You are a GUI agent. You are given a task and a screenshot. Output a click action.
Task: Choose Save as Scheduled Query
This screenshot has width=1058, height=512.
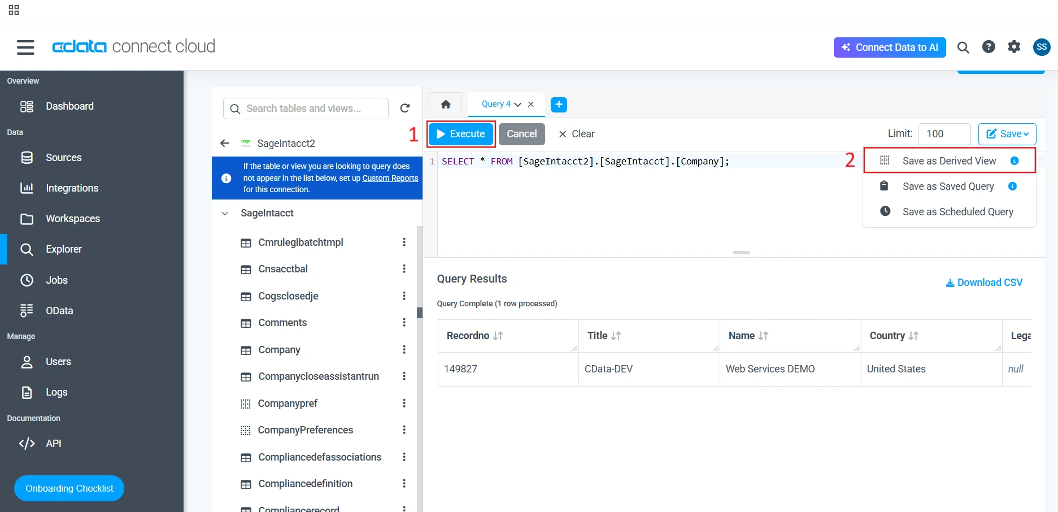957,212
